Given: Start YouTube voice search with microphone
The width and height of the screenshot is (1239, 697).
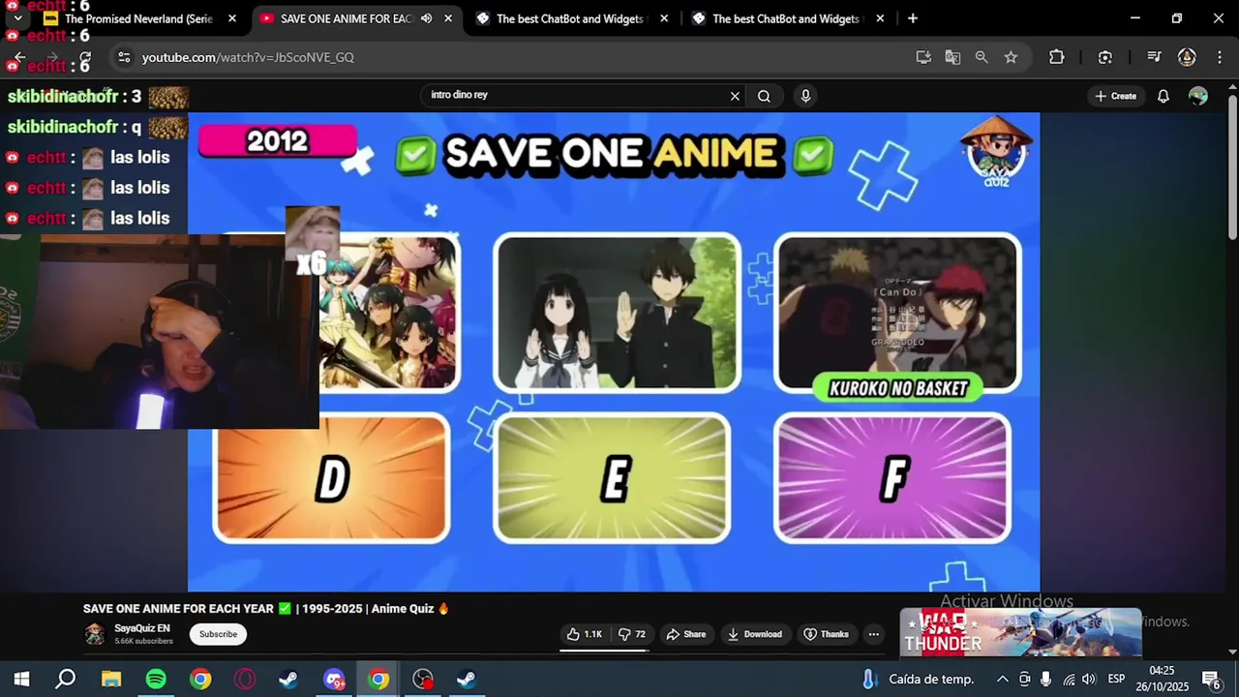Looking at the screenshot, I should [805, 96].
